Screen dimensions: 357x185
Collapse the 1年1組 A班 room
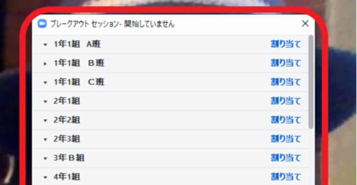click(x=45, y=45)
